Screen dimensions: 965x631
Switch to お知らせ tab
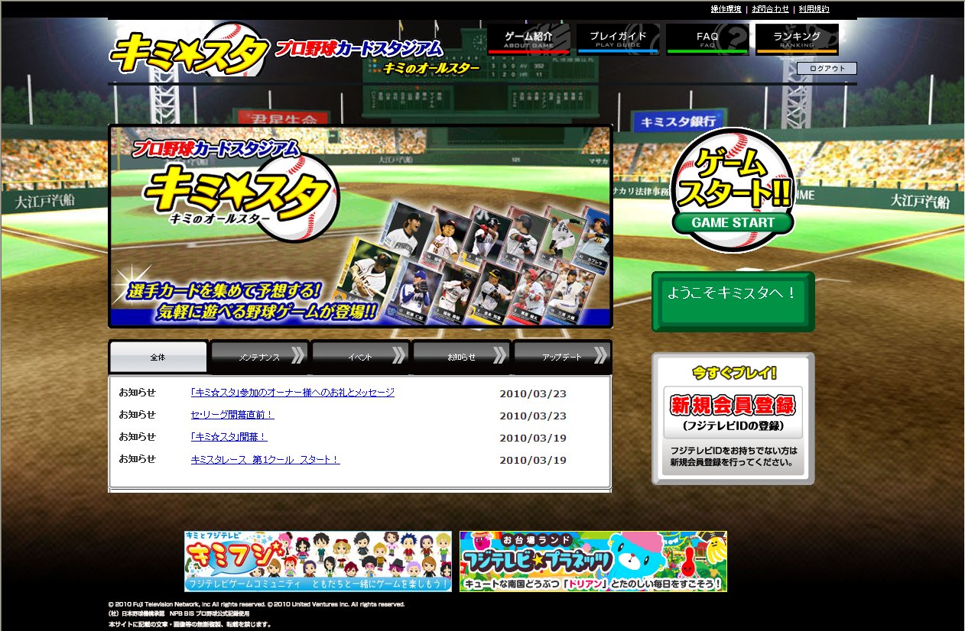point(460,357)
